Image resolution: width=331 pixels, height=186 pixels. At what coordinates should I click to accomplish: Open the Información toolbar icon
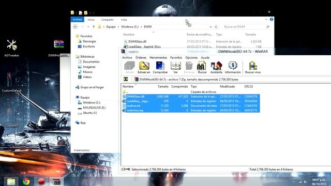click(233, 67)
